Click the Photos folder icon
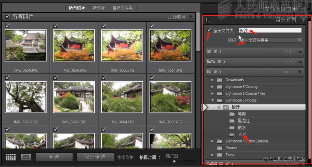 220,148
